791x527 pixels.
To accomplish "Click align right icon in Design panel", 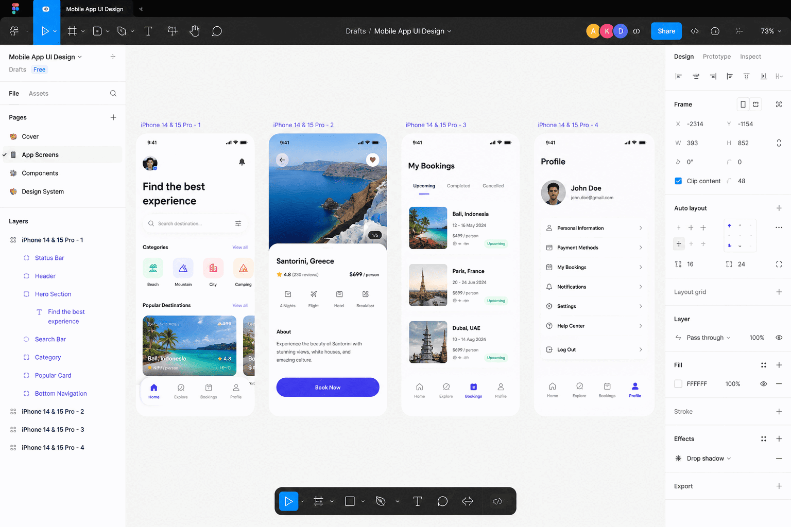I will tap(713, 76).
